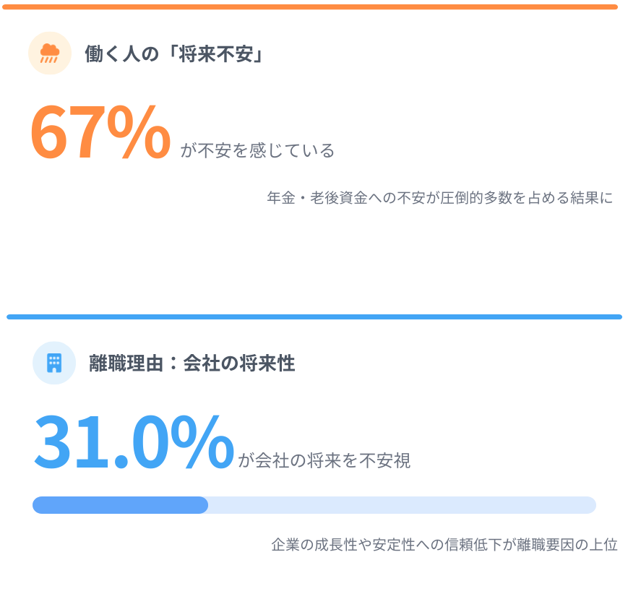Click the orange rain cloud icon
628x607 pixels.
(50, 53)
